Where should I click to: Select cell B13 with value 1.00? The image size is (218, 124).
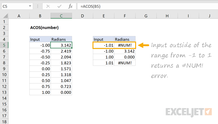pos(40,92)
